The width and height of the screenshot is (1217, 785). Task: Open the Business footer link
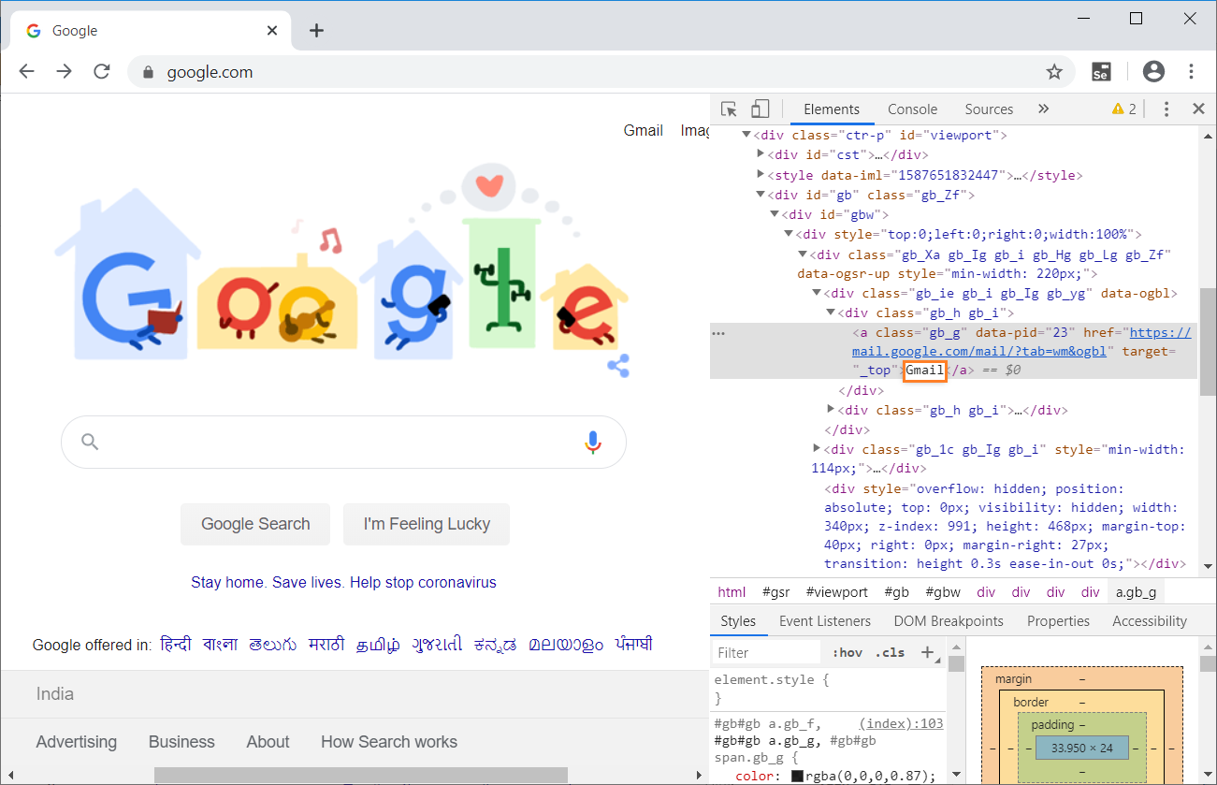[181, 742]
